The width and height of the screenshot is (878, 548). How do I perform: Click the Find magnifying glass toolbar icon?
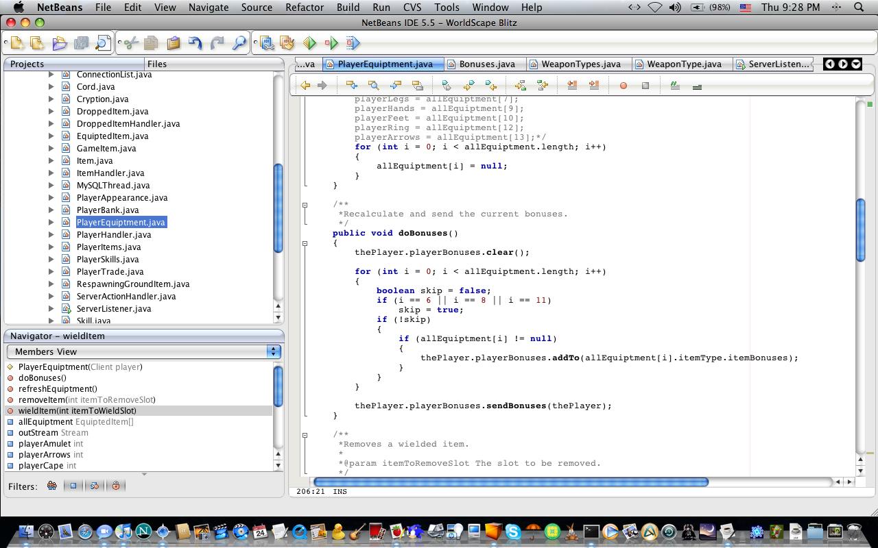point(239,44)
